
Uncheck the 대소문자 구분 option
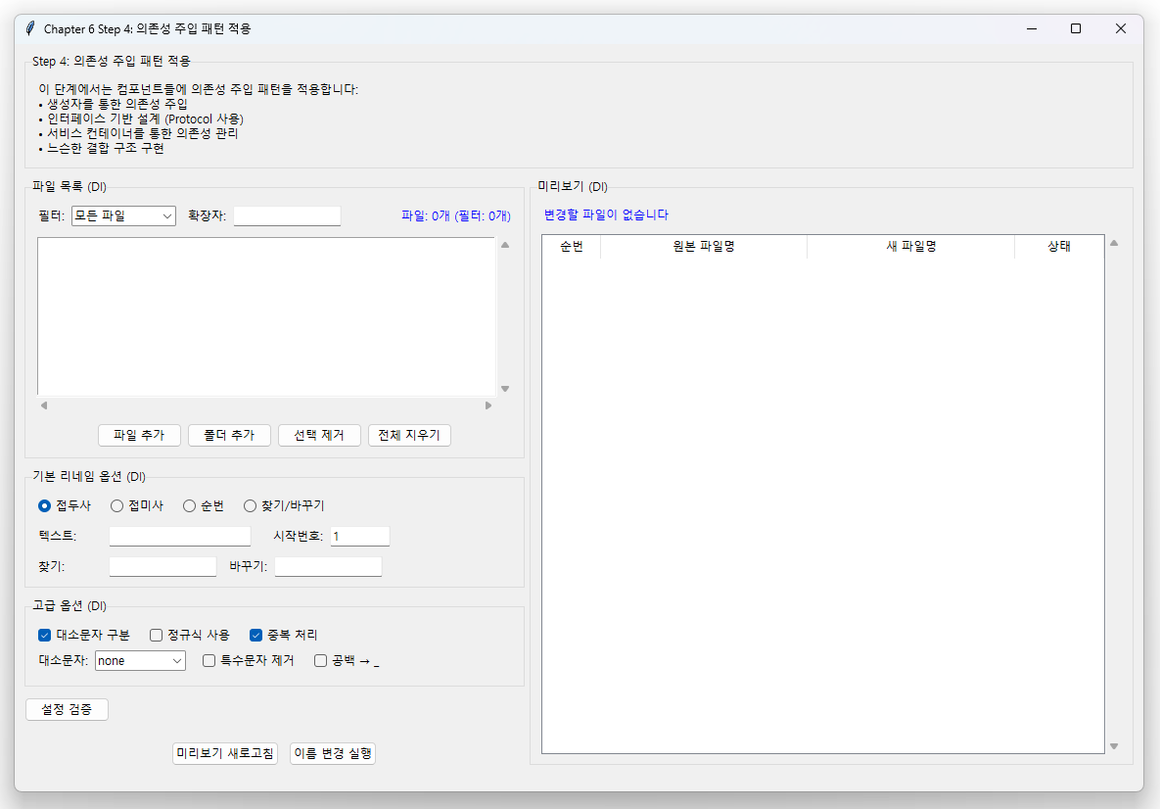44,635
